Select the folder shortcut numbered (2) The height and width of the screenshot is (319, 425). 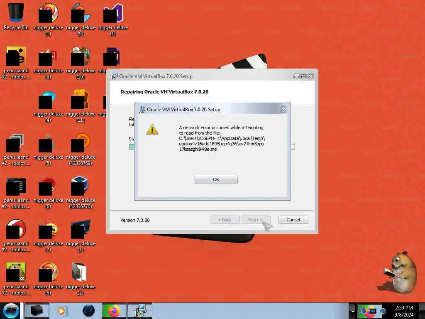[81, 279]
